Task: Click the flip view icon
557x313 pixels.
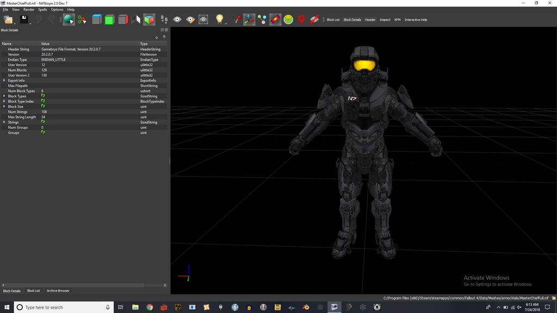Action: 135,20
